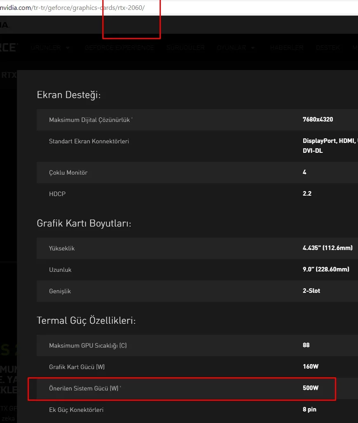Click the Maksimum GPU Sıcaklığı row

[x=88, y=345]
